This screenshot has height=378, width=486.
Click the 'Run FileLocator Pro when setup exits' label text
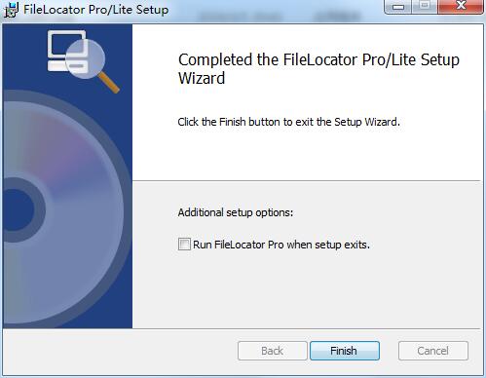[x=281, y=245]
